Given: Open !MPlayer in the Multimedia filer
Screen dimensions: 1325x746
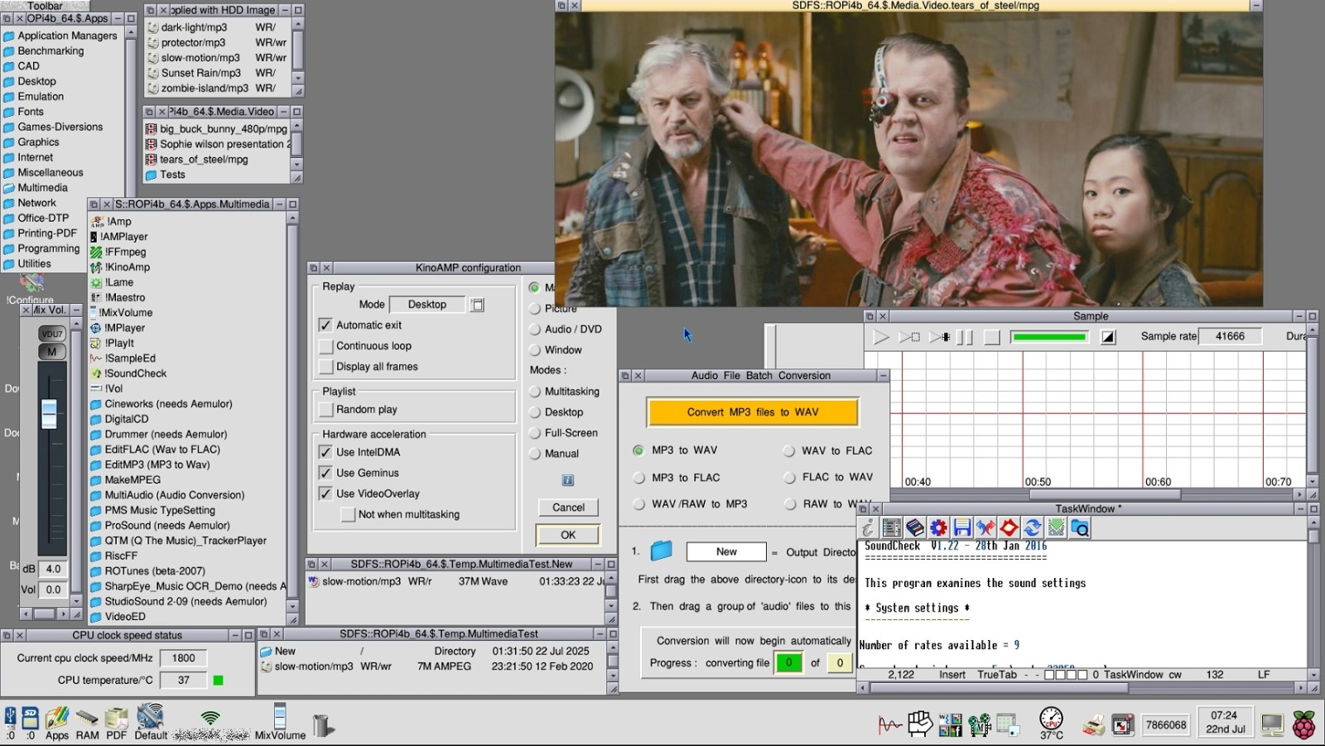Looking at the screenshot, I should [x=118, y=328].
